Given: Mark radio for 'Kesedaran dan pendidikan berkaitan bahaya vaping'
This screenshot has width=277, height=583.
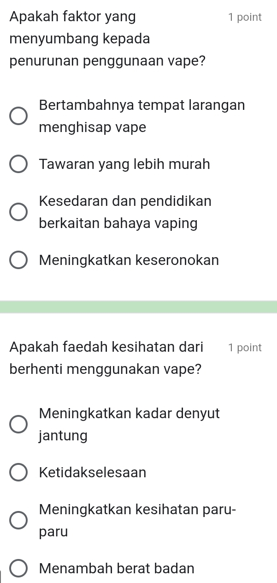Looking at the screenshot, I should pos(19,213).
